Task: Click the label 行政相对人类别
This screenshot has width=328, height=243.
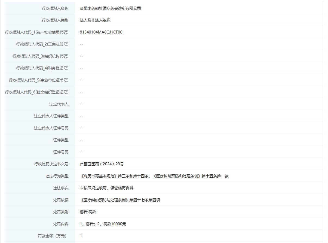Action: pyautogui.click(x=55, y=20)
